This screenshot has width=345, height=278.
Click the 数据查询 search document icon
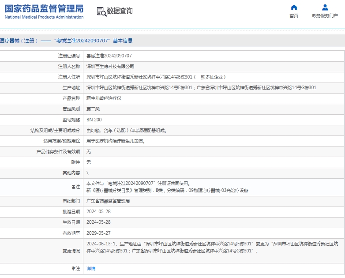tap(101, 11)
